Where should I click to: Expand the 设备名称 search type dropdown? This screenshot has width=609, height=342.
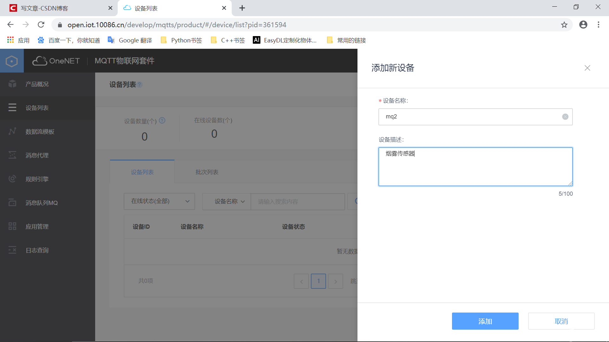(x=226, y=201)
